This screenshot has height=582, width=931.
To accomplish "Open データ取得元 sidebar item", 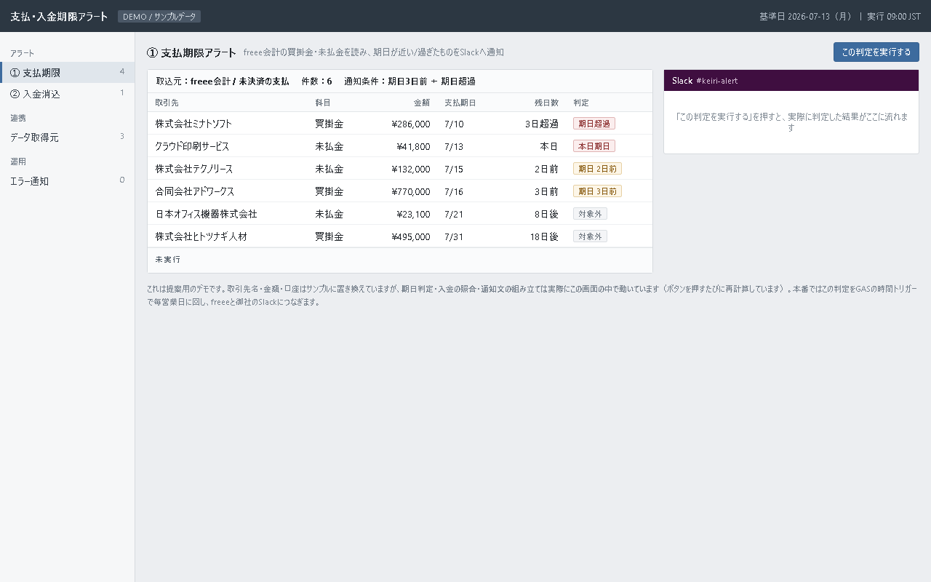I will (x=67, y=137).
